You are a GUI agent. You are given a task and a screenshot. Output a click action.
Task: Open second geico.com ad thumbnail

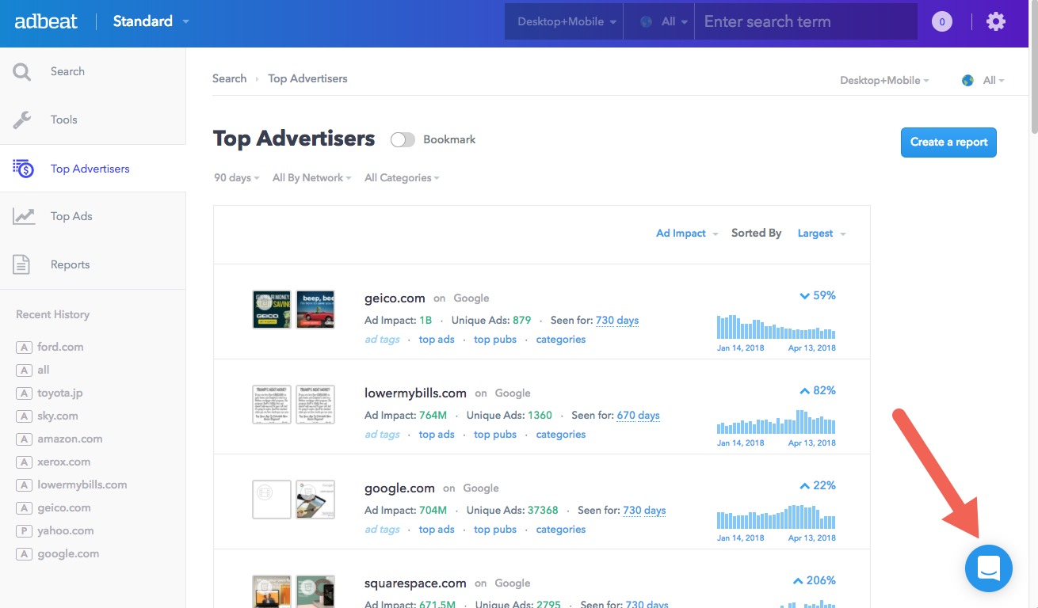[315, 309]
